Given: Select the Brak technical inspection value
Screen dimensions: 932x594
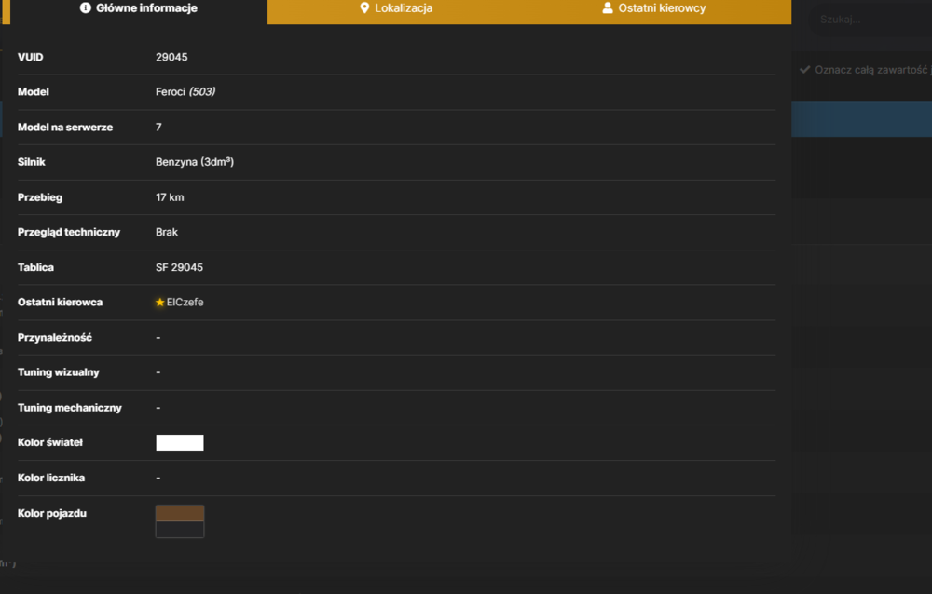Looking at the screenshot, I should (167, 232).
